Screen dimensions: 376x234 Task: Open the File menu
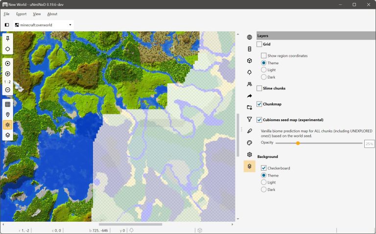tap(6, 14)
